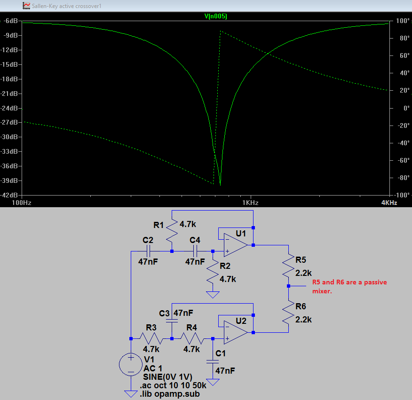
Task: Click the 1KHz frequency axis label
Action: (250, 203)
